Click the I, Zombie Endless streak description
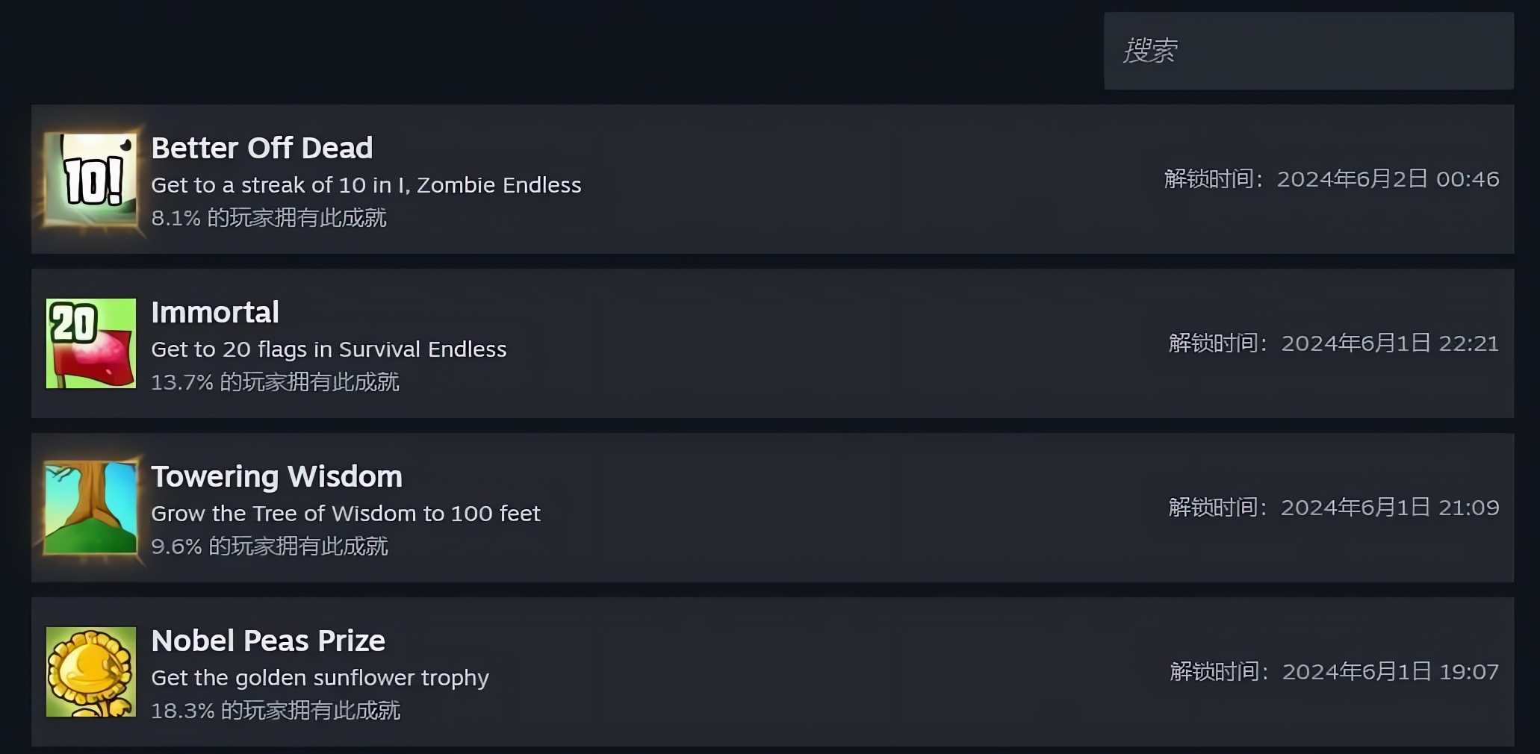1540x754 pixels. pos(366,185)
